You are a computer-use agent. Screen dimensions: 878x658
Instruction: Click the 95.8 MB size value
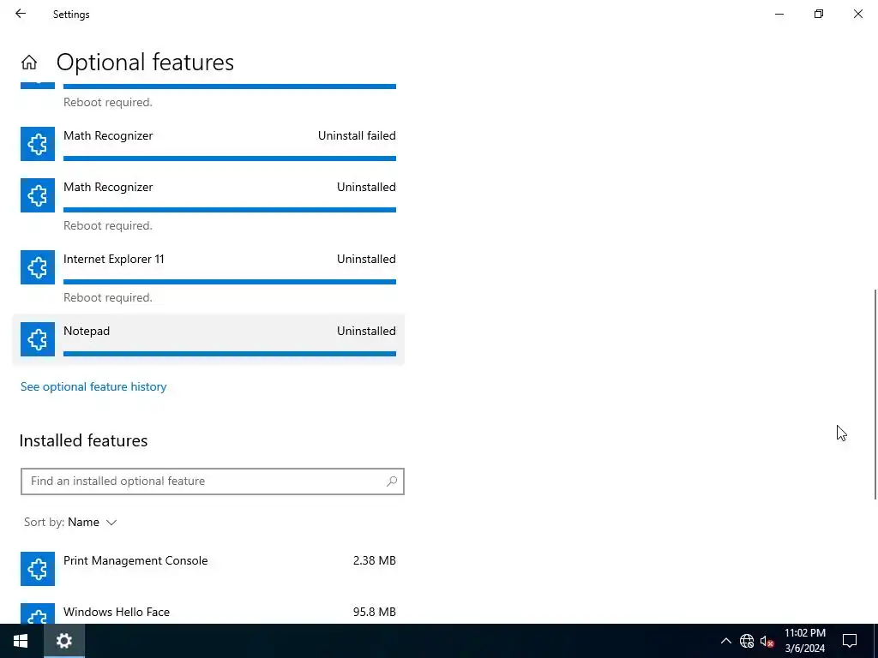click(374, 612)
